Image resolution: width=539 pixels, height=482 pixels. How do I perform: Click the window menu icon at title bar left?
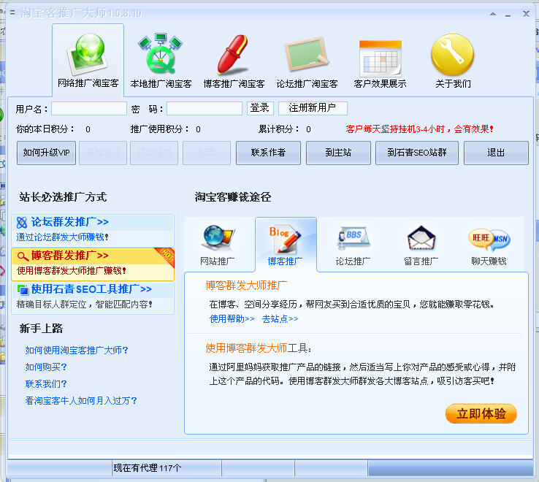[x=12, y=12]
